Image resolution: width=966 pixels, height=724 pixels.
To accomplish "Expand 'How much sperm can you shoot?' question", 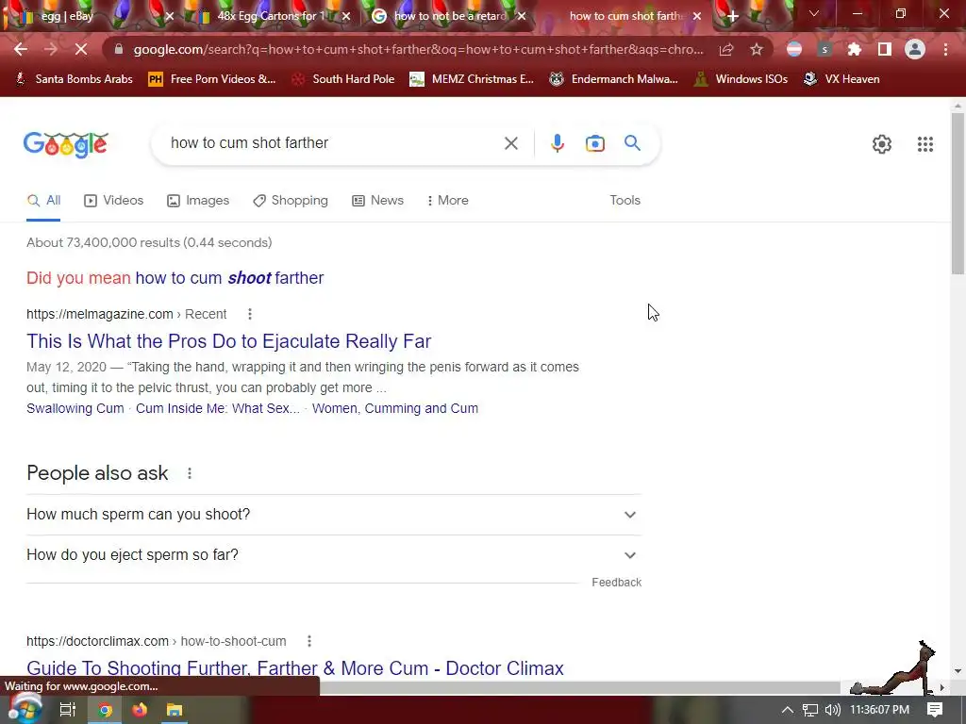I will 334,515.
